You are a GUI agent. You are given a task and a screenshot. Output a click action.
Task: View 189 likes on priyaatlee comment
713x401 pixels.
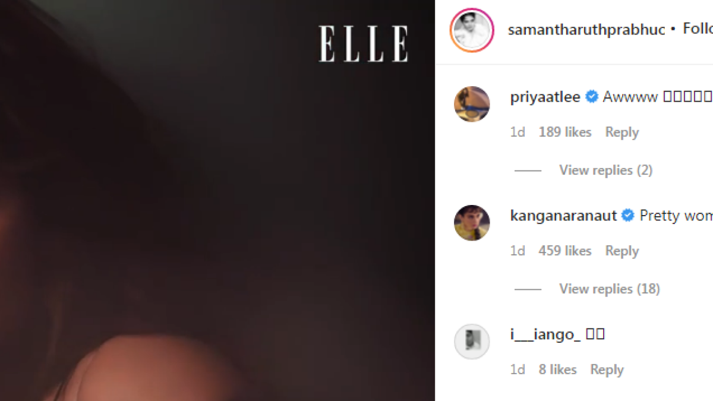(565, 132)
